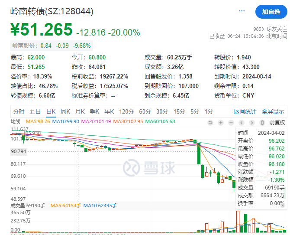290x235 pixels.
Task: Click the 成交量 69190手 volume label
Action: tap(28, 206)
